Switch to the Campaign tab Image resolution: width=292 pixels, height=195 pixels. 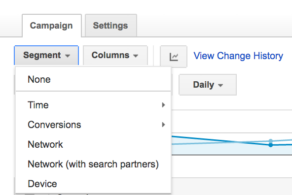point(52,26)
